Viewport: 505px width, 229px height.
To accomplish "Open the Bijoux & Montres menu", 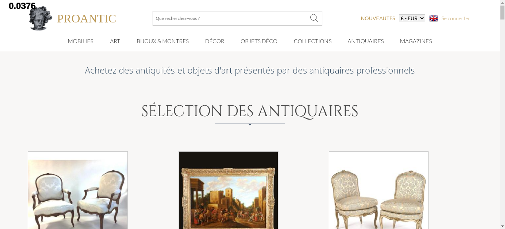I will (x=163, y=41).
